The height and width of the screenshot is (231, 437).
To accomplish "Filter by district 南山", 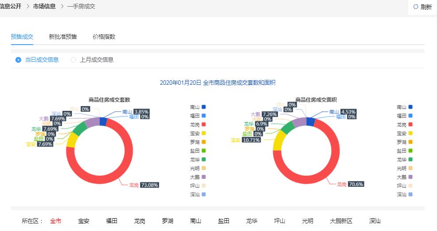I will coord(196,221).
